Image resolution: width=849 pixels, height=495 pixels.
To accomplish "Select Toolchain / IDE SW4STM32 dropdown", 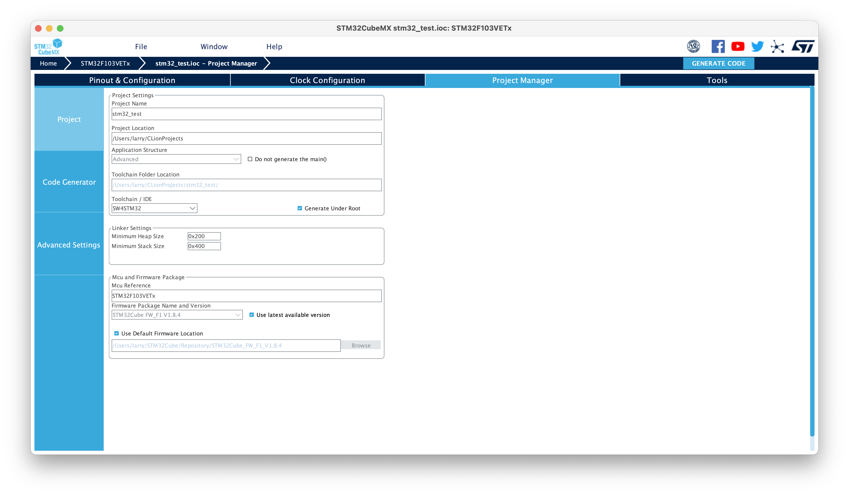I will [154, 208].
